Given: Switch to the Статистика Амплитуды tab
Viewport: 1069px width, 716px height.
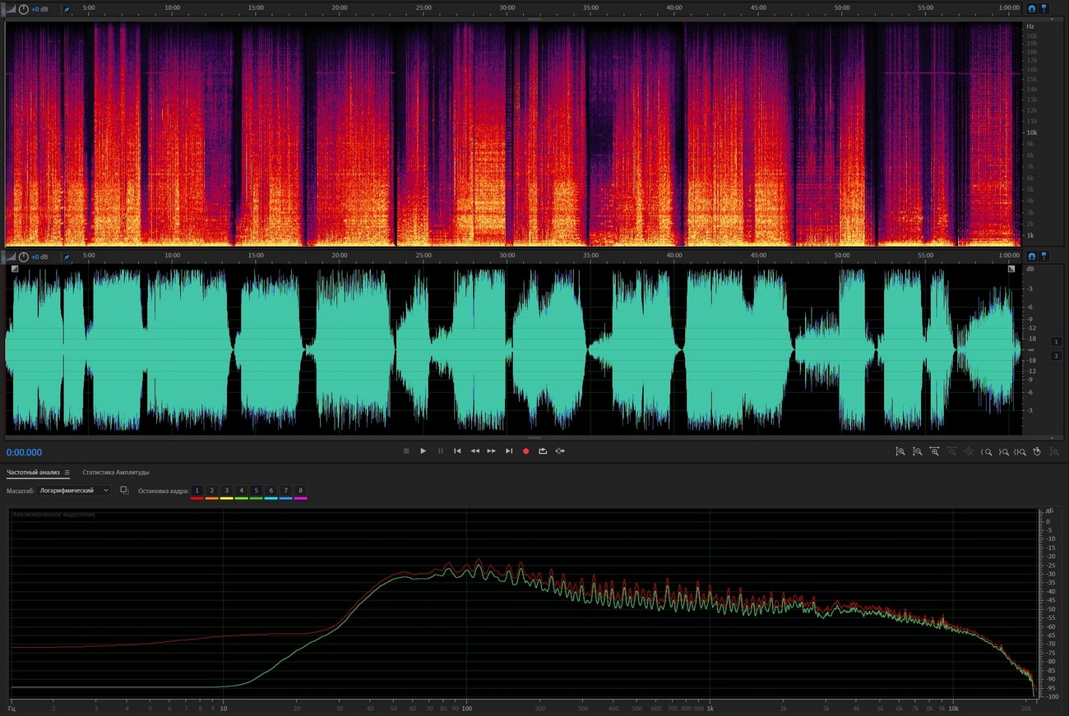Looking at the screenshot, I should [x=115, y=473].
